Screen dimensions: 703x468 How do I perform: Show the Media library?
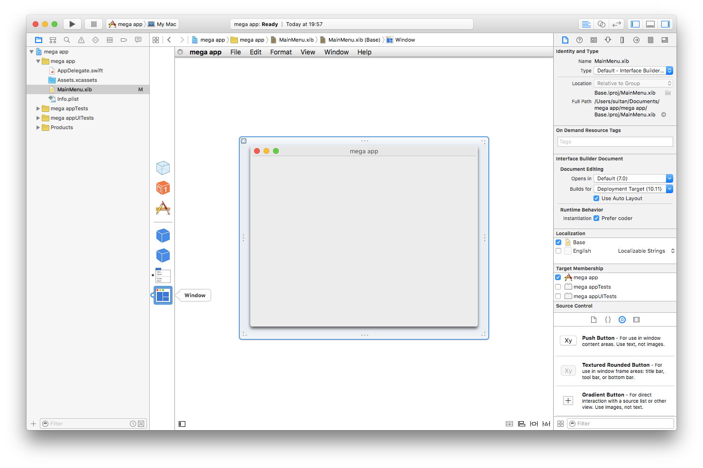click(636, 320)
